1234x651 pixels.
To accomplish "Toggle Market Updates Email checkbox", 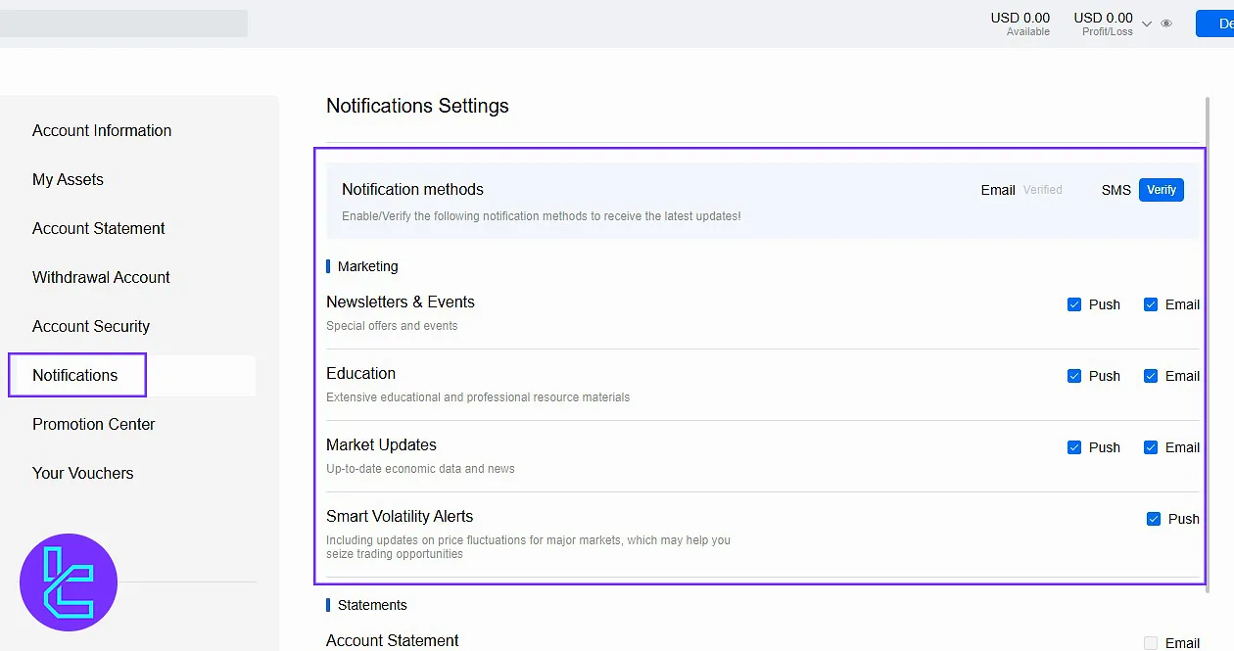I will coord(1151,447).
